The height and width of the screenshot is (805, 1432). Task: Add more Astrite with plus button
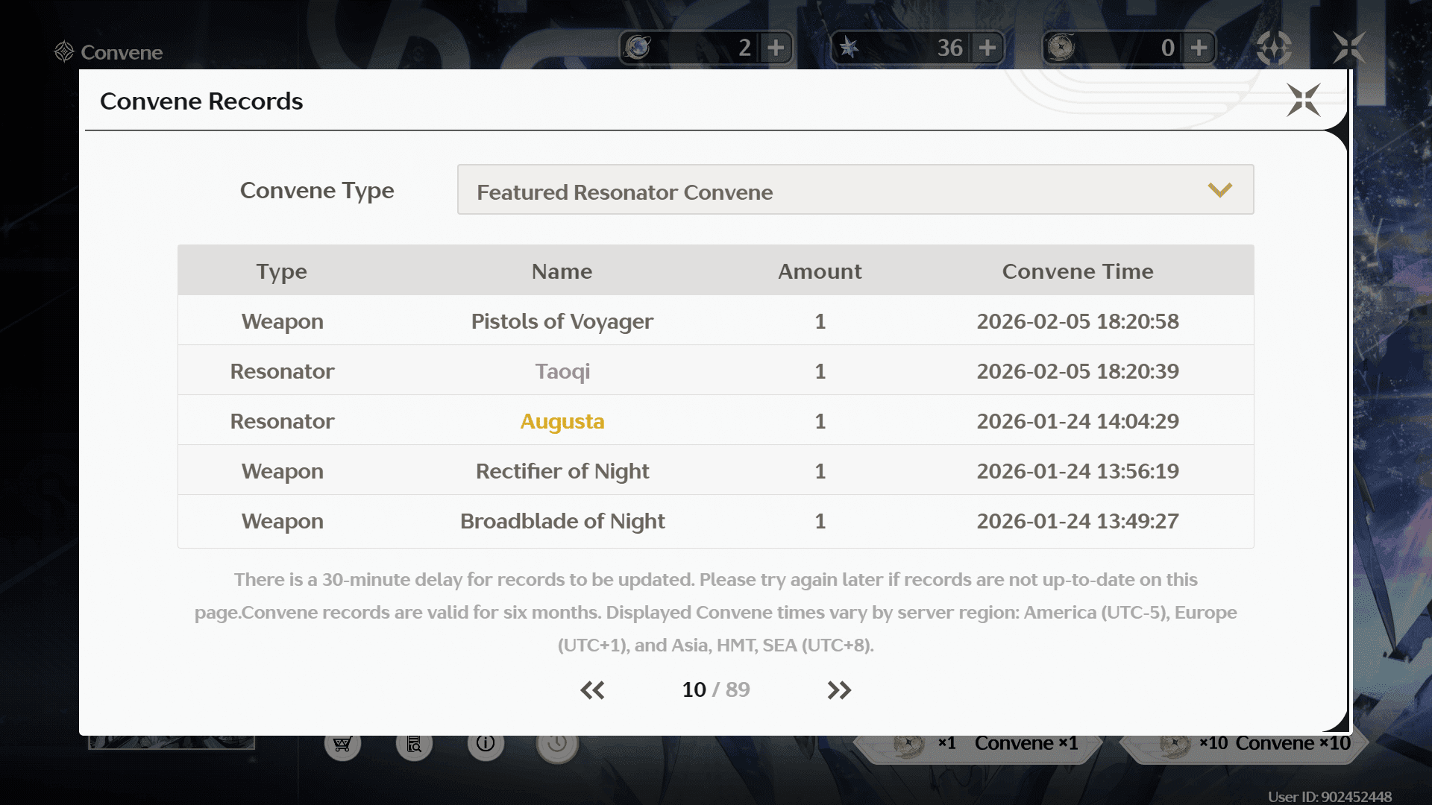987,48
